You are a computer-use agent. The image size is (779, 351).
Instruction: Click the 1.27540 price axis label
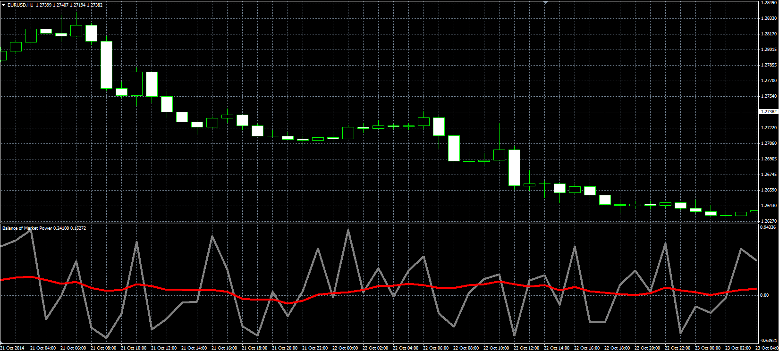[769, 96]
